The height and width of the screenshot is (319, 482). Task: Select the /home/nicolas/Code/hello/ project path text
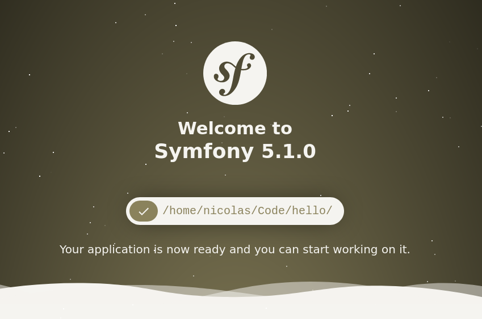[x=248, y=211]
